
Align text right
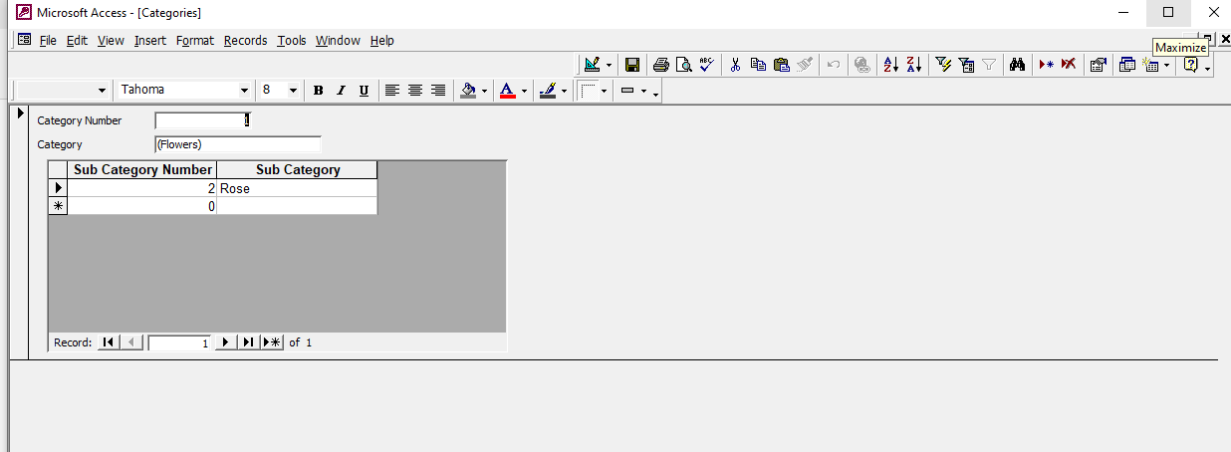pyautogui.click(x=438, y=90)
